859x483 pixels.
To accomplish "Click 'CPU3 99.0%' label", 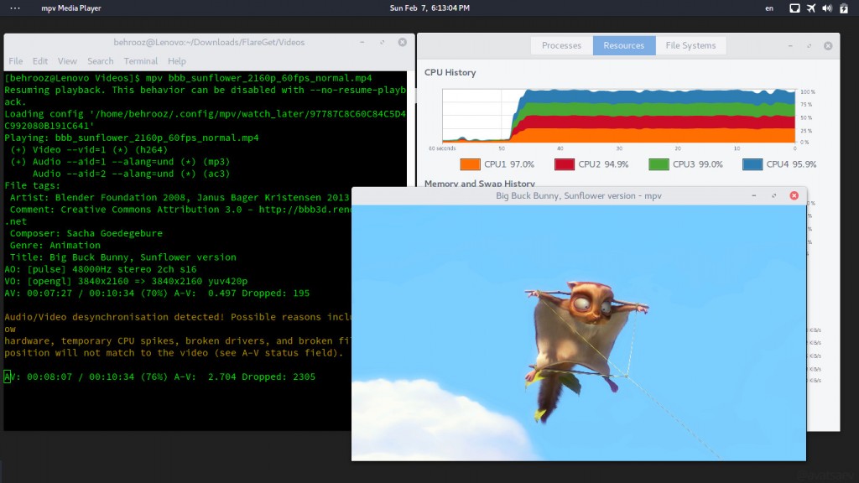I will click(697, 164).
